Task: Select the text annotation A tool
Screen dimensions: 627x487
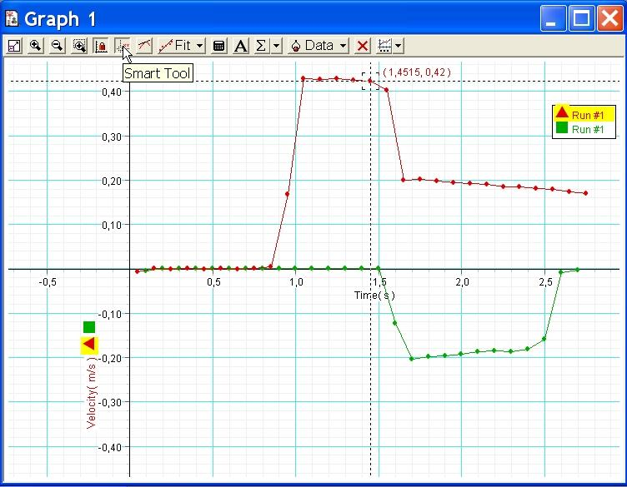Action: [x=240, y=46]
